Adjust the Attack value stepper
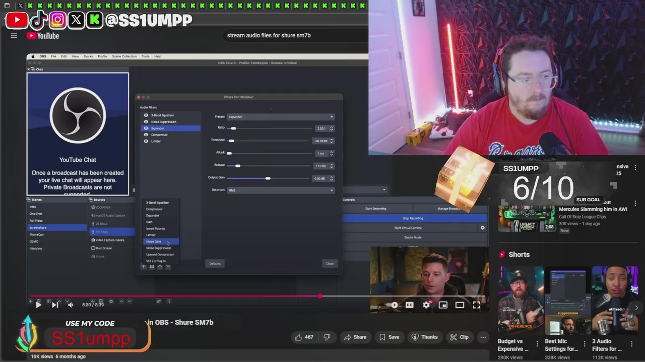645x362 pixels. point(331,153)
